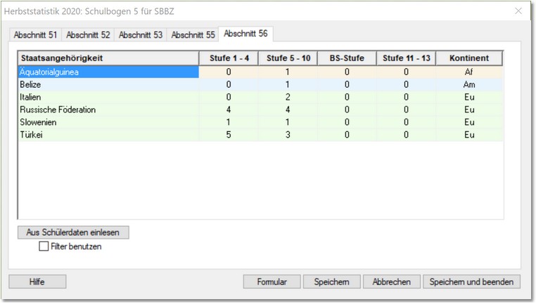
Task: Click the Abschnitt 56 tab
Action: coord(245,34)
